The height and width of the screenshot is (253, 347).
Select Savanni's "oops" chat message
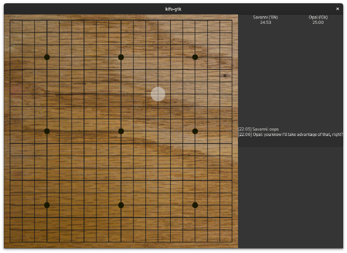click(259, 129)
